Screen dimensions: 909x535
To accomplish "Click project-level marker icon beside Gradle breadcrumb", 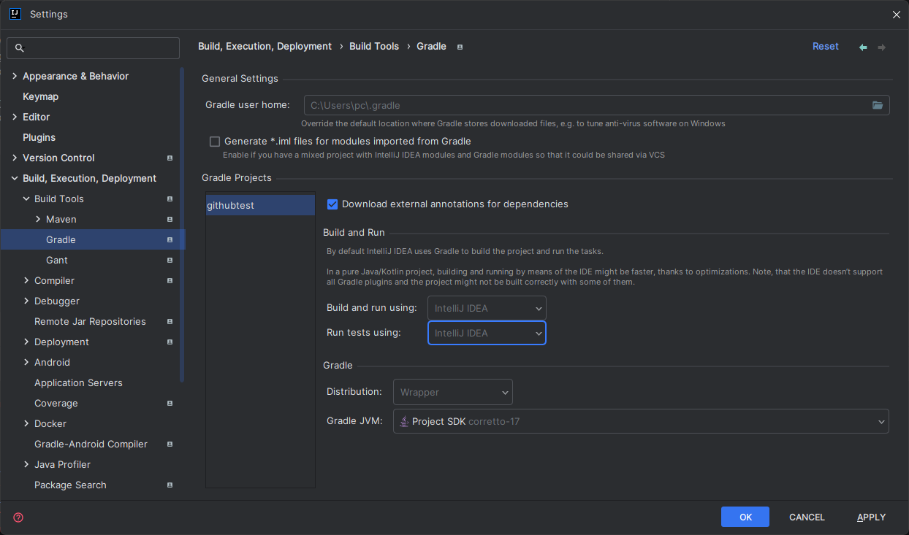I will pos(460,47).
